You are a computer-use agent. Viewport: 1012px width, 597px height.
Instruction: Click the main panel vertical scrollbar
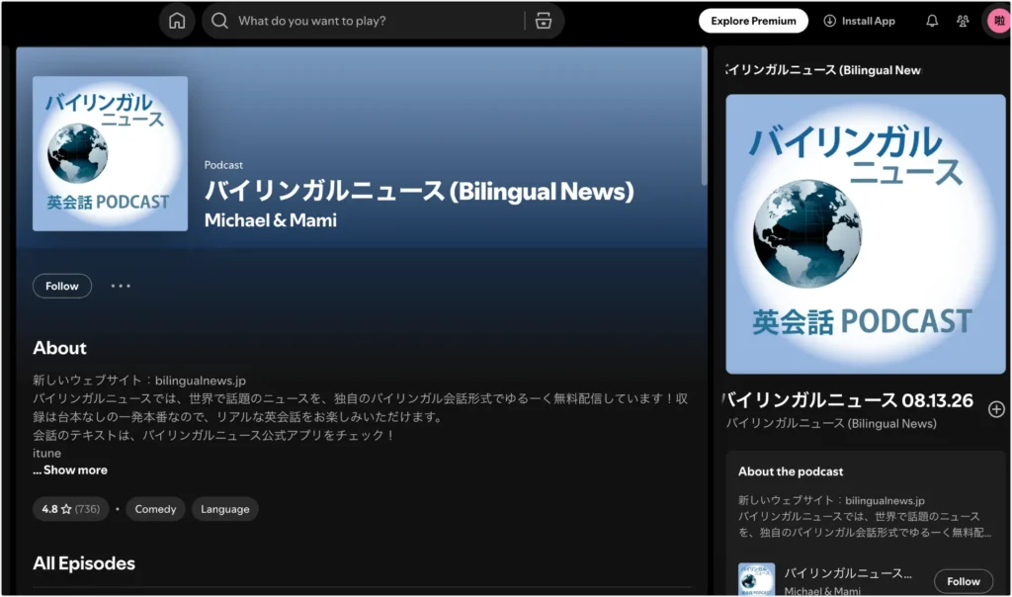pos(704,117)
